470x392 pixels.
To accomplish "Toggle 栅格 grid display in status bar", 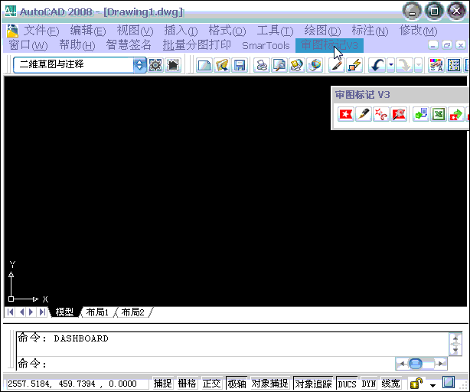I will [x=187, y=384].
